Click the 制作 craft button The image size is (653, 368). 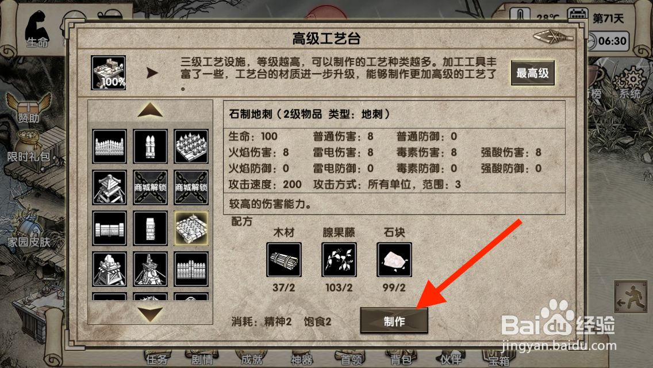tap(394, 321)
